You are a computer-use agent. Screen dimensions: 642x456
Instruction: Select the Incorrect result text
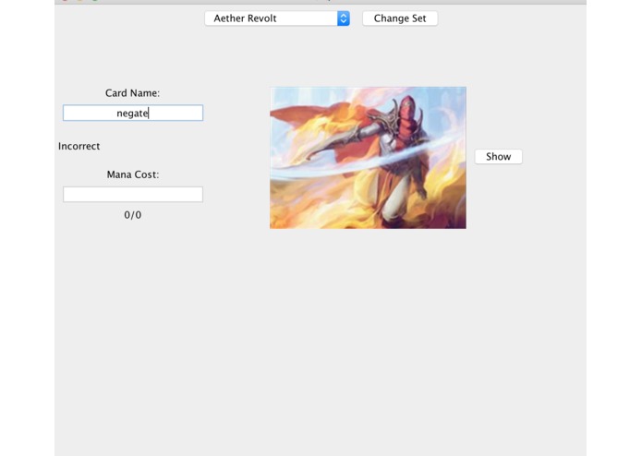(x=79, y=146)
